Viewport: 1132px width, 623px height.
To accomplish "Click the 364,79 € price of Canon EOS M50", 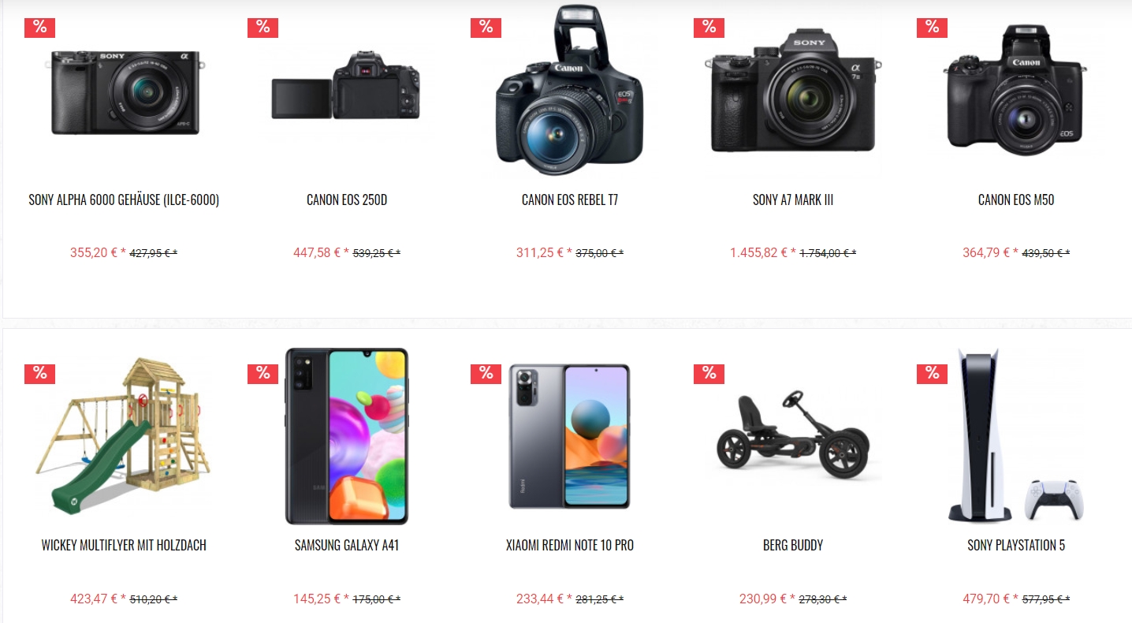I will tap(985, 253).
